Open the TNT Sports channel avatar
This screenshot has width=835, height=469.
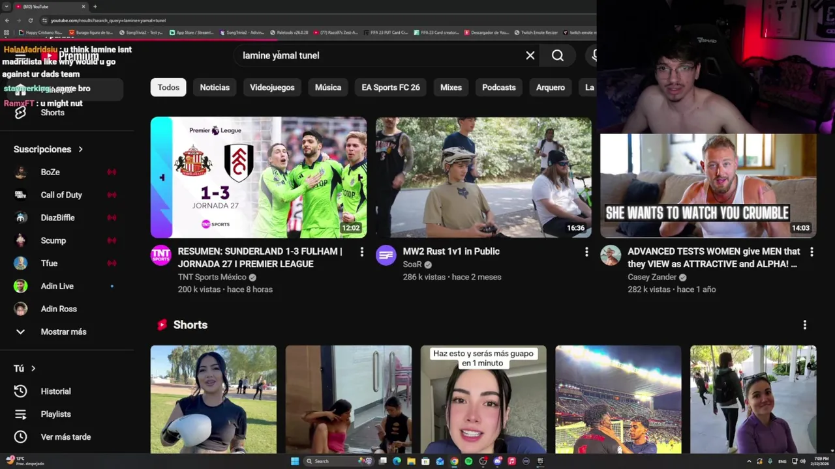point(161,255)
